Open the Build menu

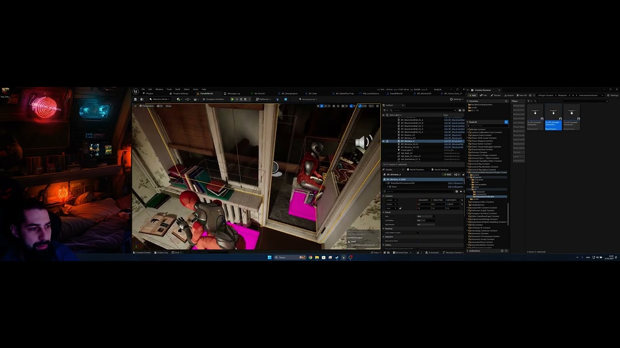pos(178,89)
